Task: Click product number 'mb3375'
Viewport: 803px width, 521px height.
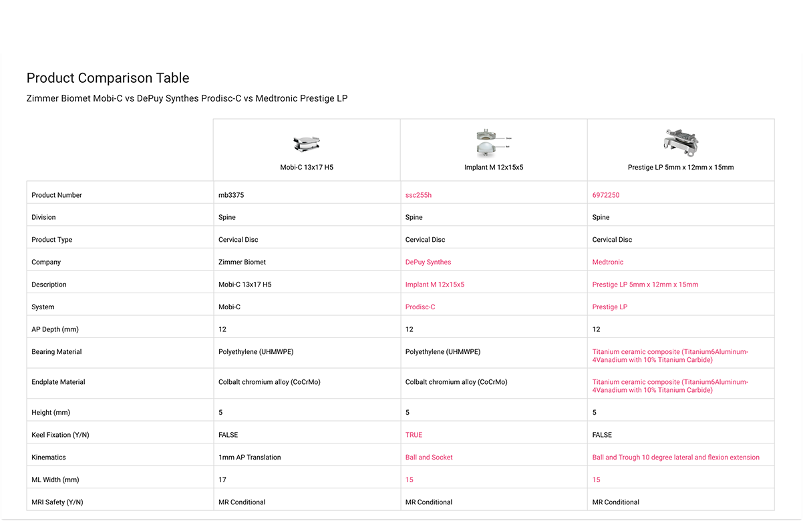Action: click(230, 195)
